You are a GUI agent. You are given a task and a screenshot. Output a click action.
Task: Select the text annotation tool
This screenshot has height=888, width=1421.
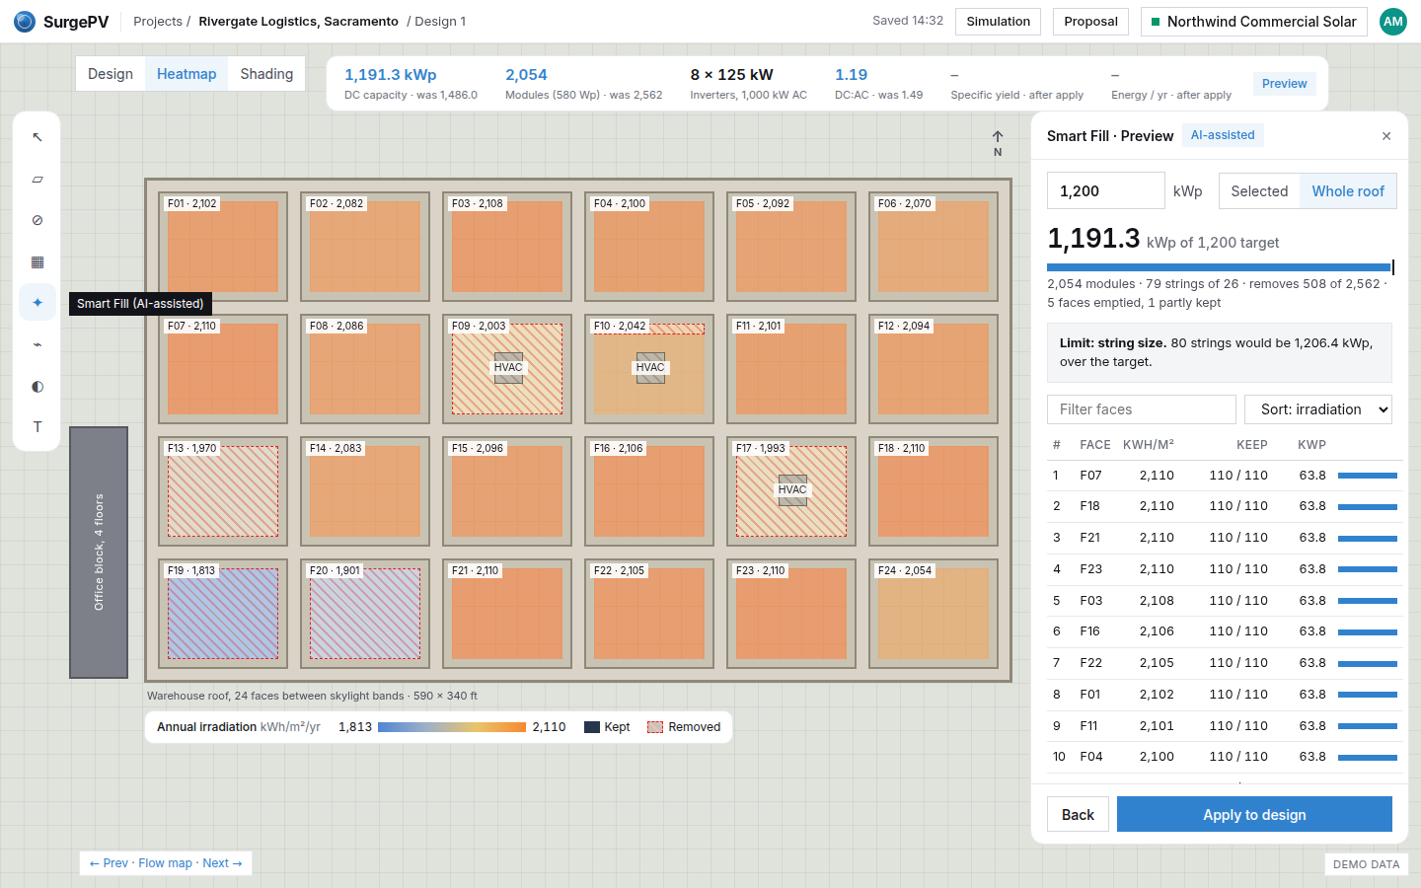pyautogui.click(x=37, y=427)
